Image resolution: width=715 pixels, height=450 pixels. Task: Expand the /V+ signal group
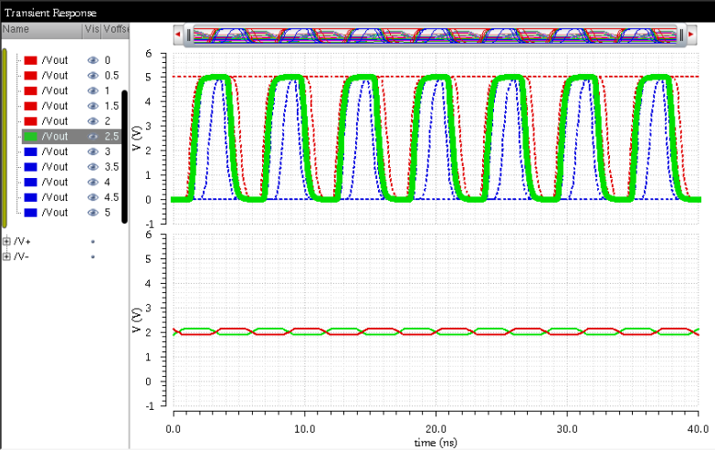click(x=6, y=241)
